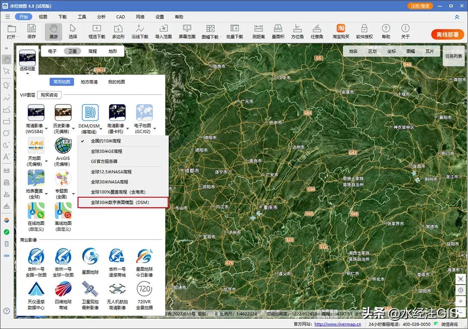Screen dimensions: 468x329
Task: Open 软件授权 software license
Action: (x=364, y=31)
